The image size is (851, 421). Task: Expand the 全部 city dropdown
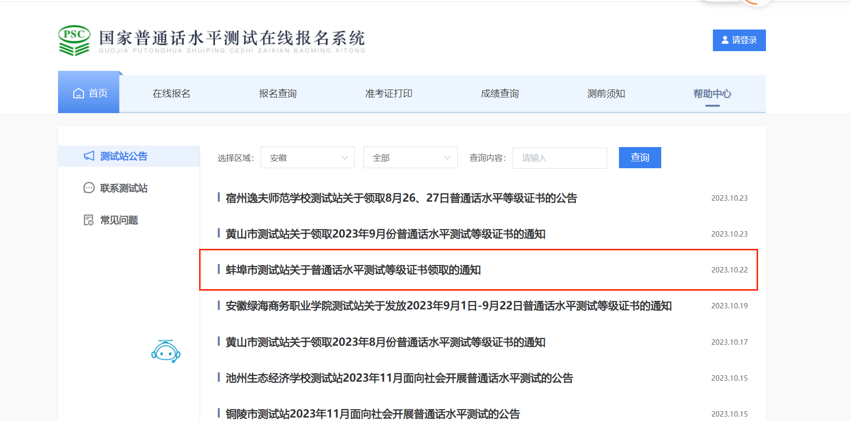coord(410,158)
